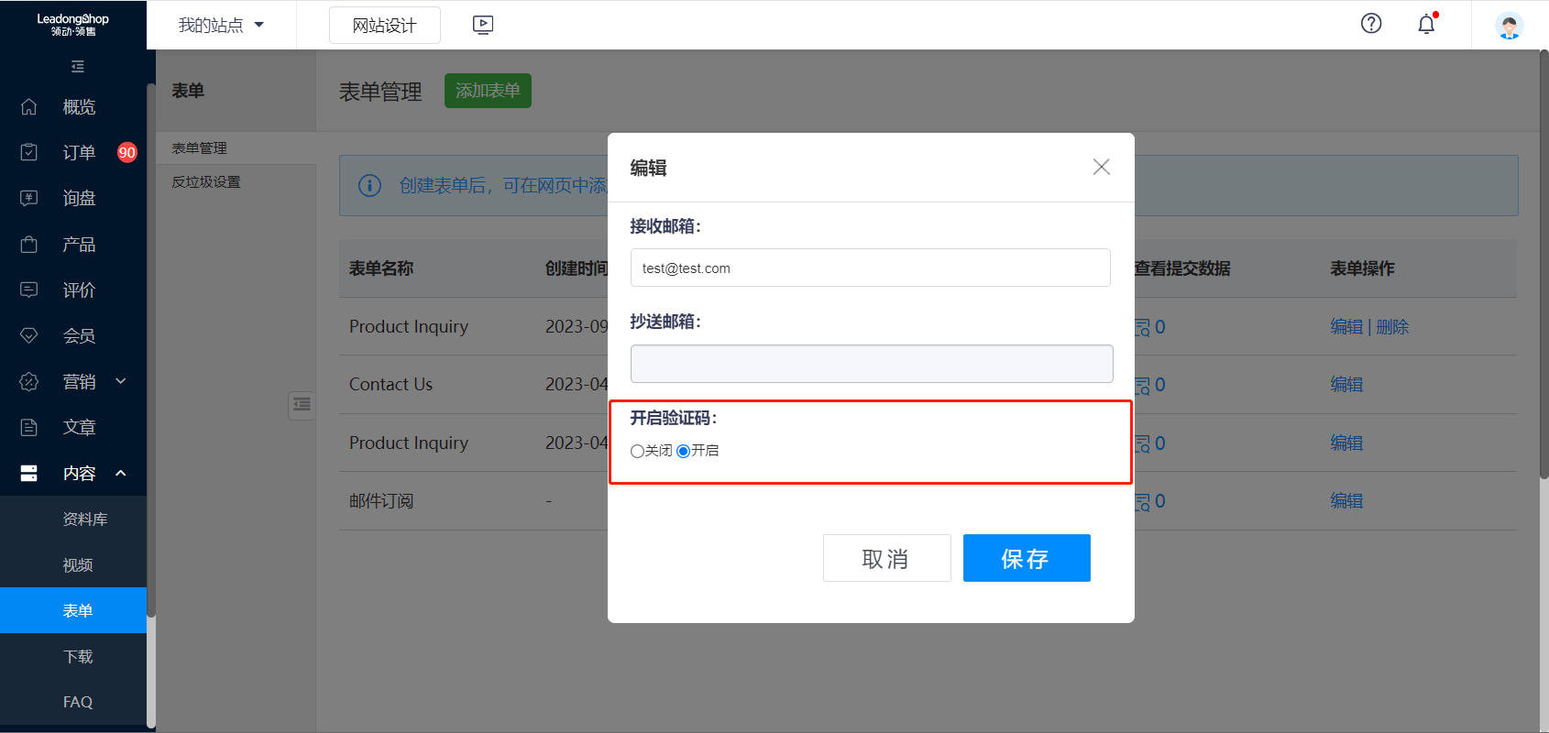Click the submenu collapse handle icon
The height and width of the screenshot is (733, 1549).
tap(302, 404)
